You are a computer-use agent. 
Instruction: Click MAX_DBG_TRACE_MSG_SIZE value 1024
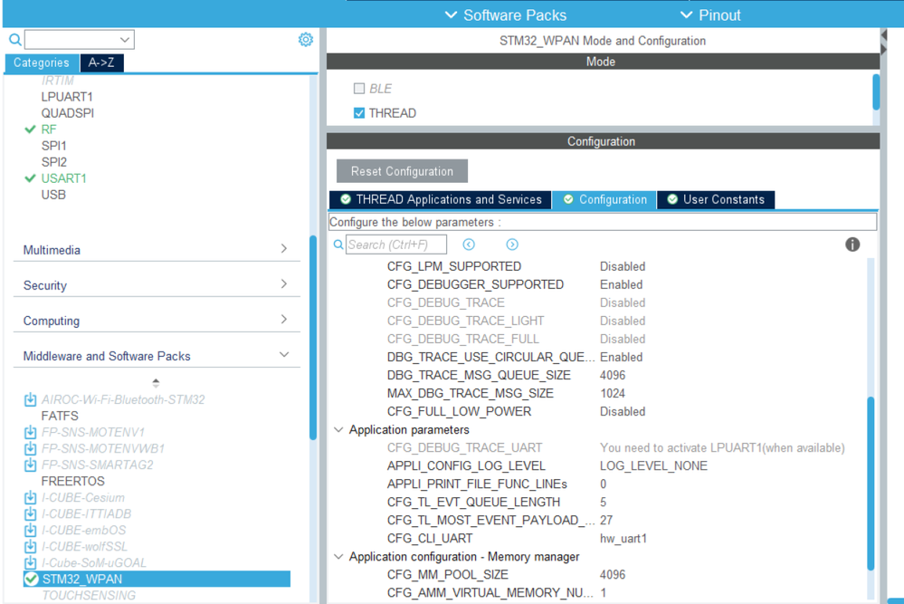click(613, 393)
